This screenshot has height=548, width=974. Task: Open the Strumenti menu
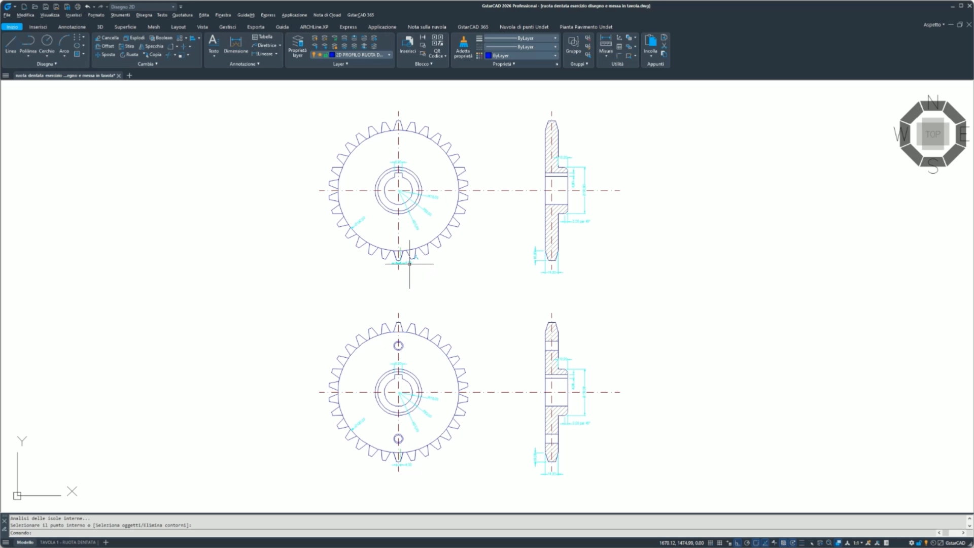point(120,15)
